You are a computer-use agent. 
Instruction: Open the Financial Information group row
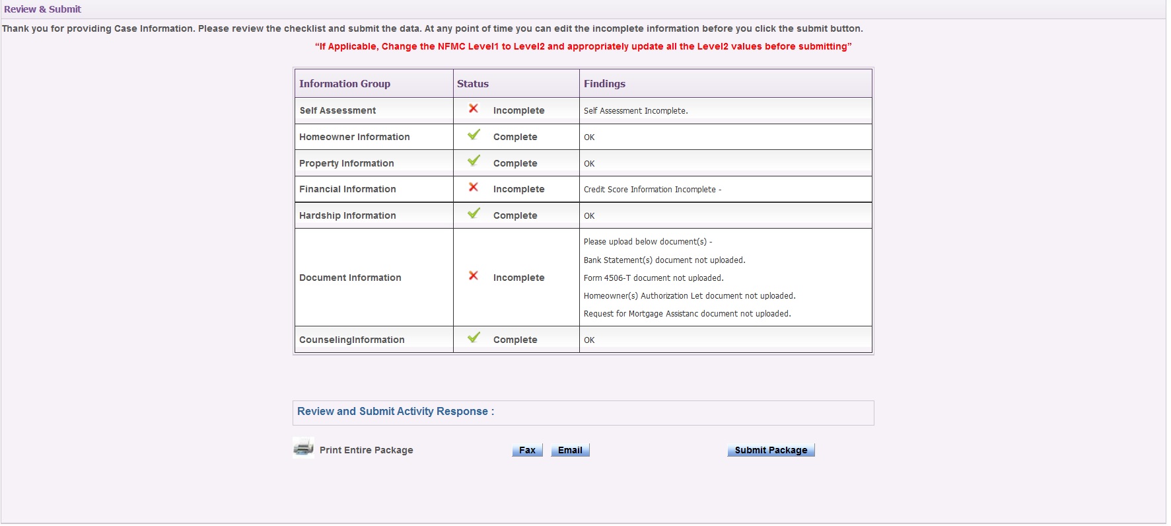point(347,189)
